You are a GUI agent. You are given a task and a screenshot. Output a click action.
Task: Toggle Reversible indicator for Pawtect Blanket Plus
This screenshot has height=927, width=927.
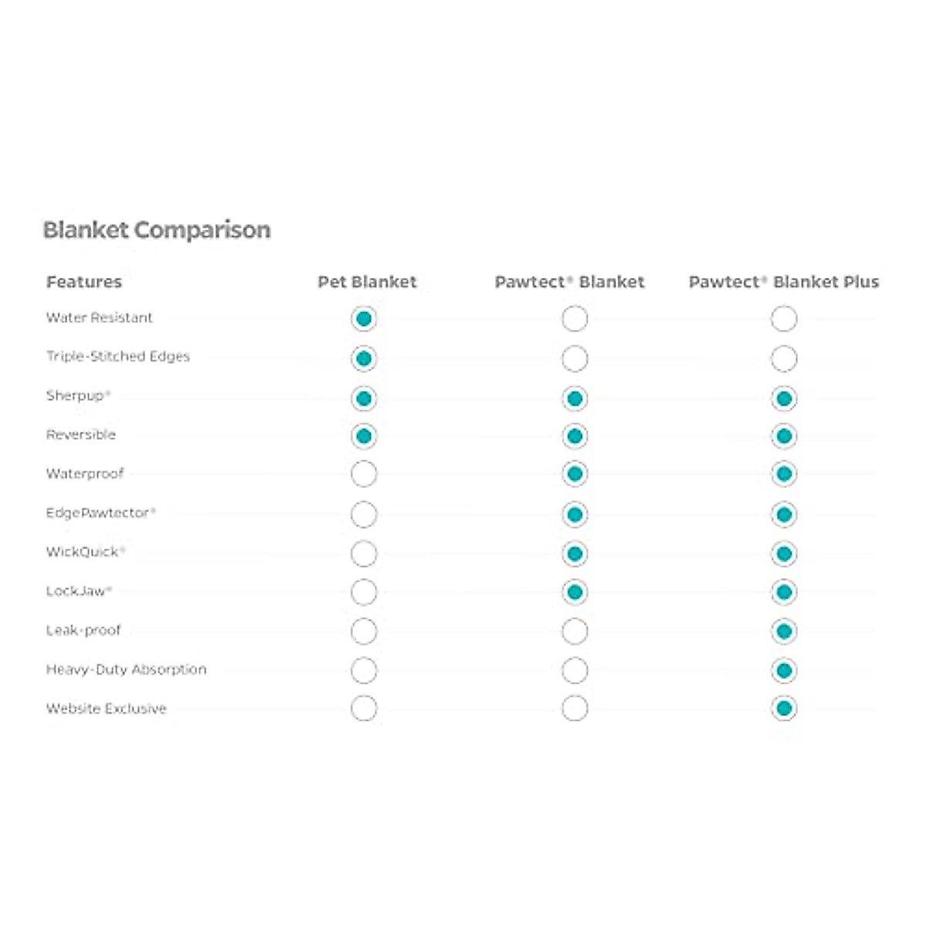[784, 436]
